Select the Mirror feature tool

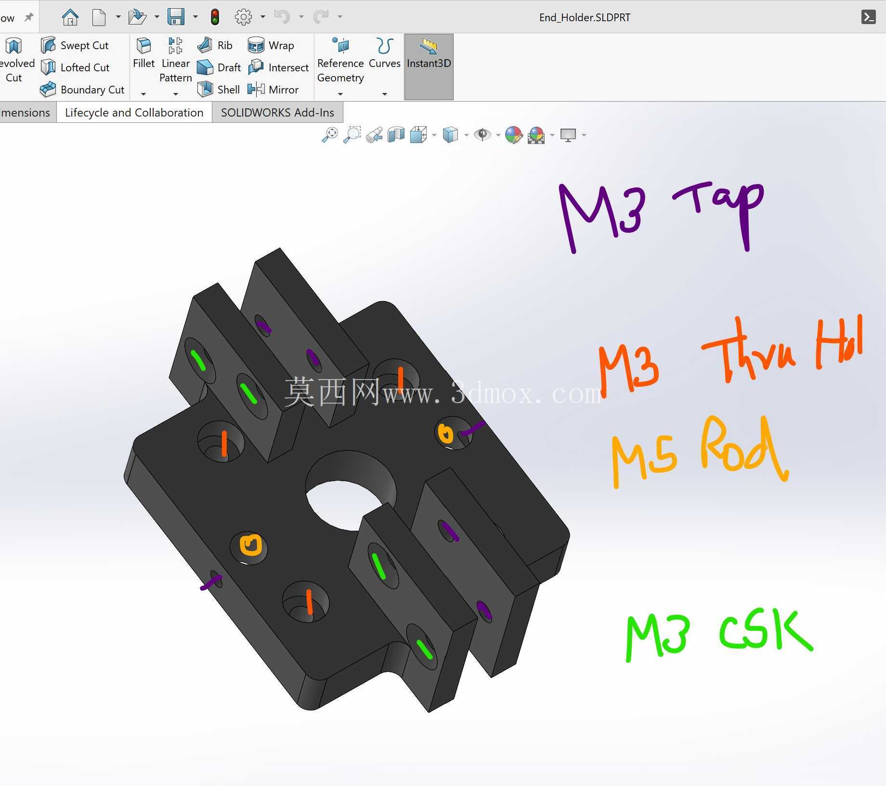273,90
